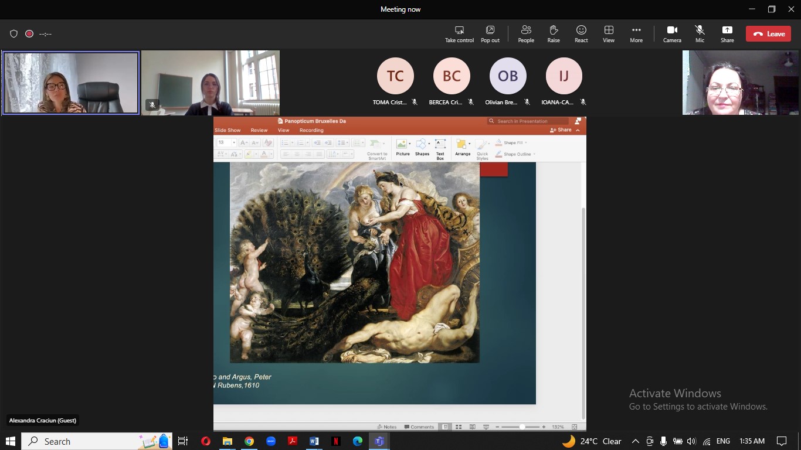Select the TC participant avatar
Image resolution: width=801 pixels, height=450 pixels.
click(x=395, y=76)
